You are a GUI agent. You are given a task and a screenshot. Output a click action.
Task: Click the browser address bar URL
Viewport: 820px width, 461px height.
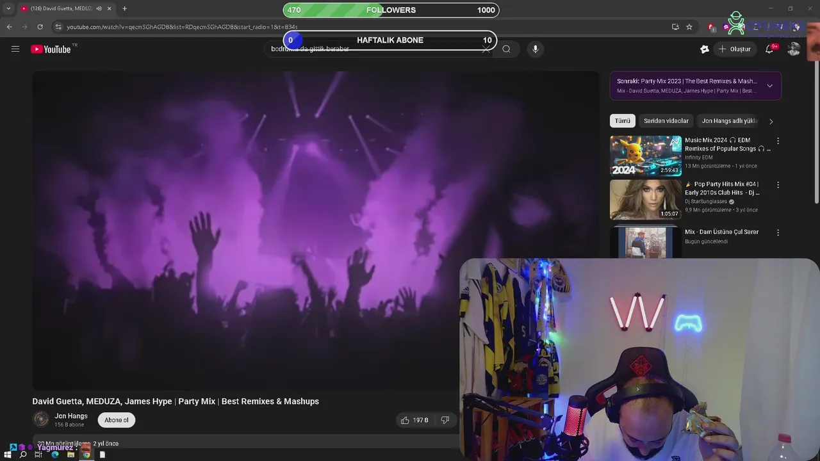click(182, 27)
